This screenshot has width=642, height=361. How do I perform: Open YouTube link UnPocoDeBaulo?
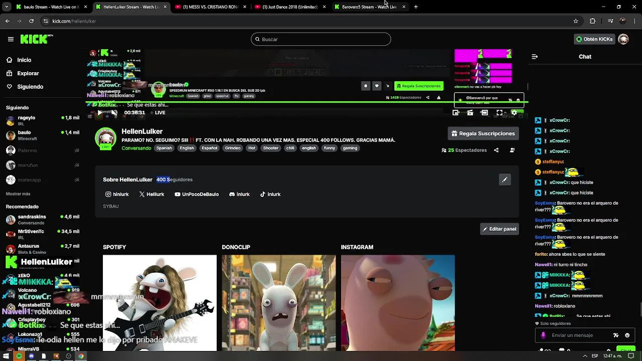(197, 194)
